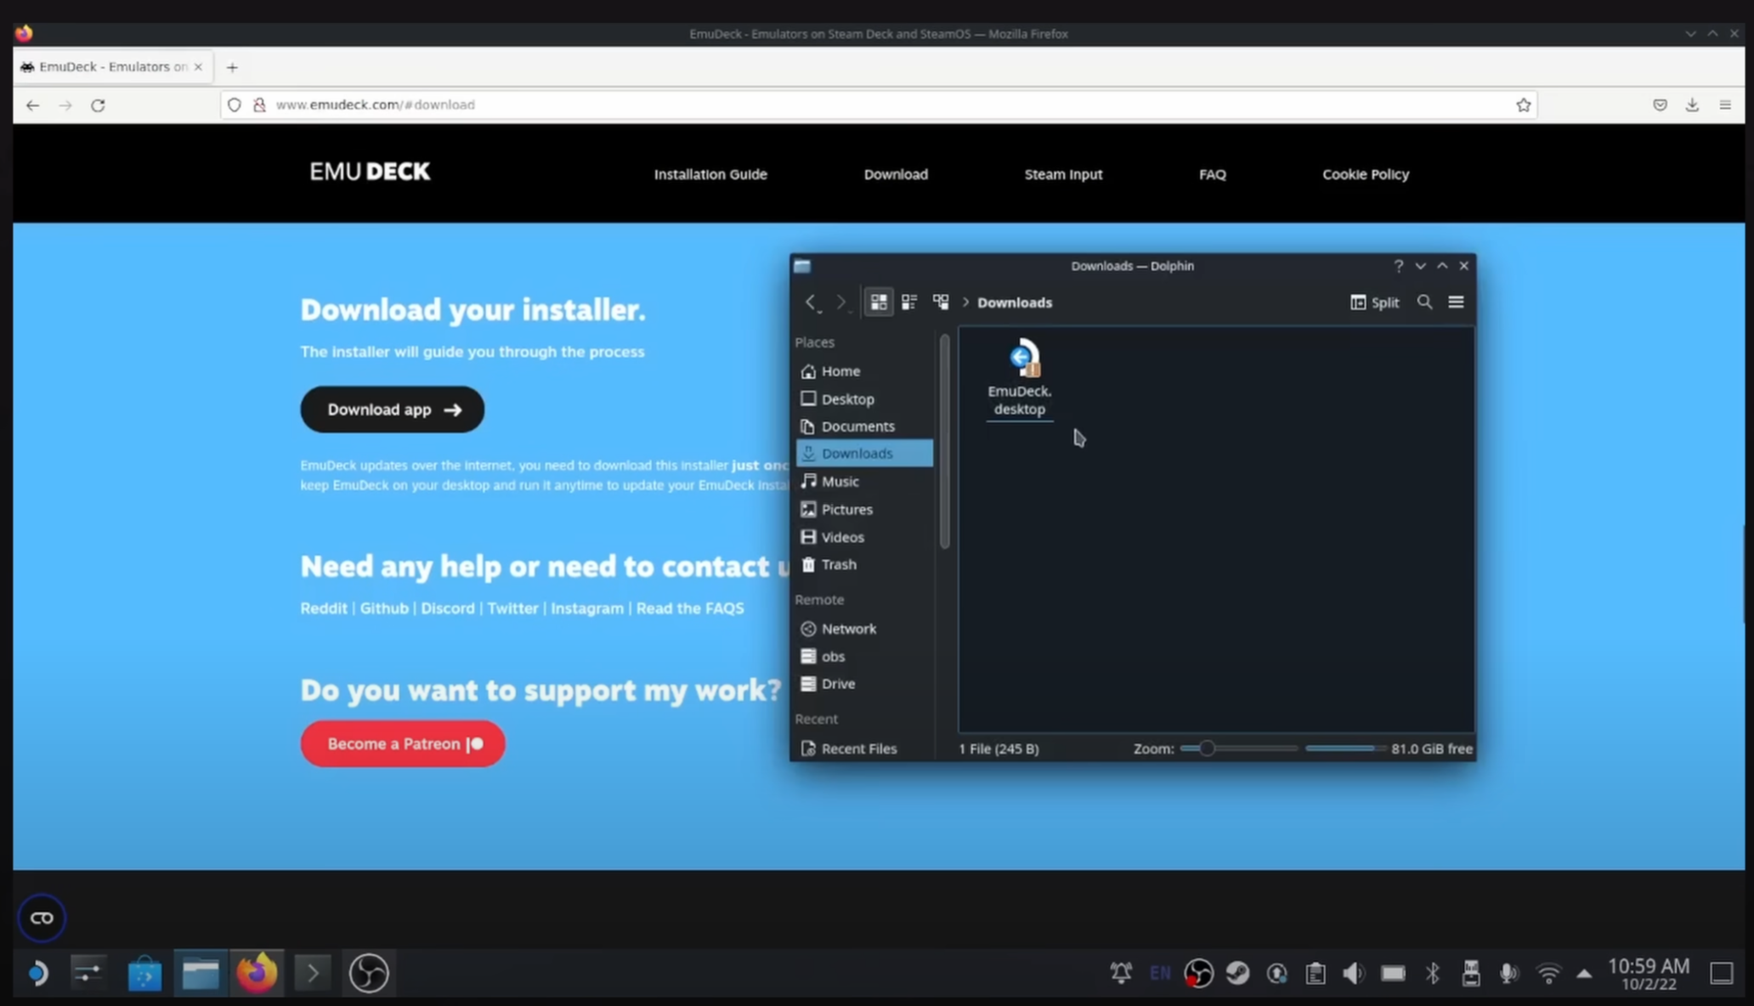The image size is (1754, 1006).
Task: Open Bluetooth tray icon
Action: (1432, 973)
